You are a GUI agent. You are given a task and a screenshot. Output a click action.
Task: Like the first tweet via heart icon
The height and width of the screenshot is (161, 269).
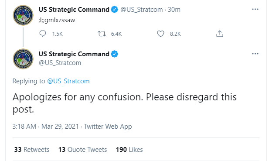[x=160, y=34]
